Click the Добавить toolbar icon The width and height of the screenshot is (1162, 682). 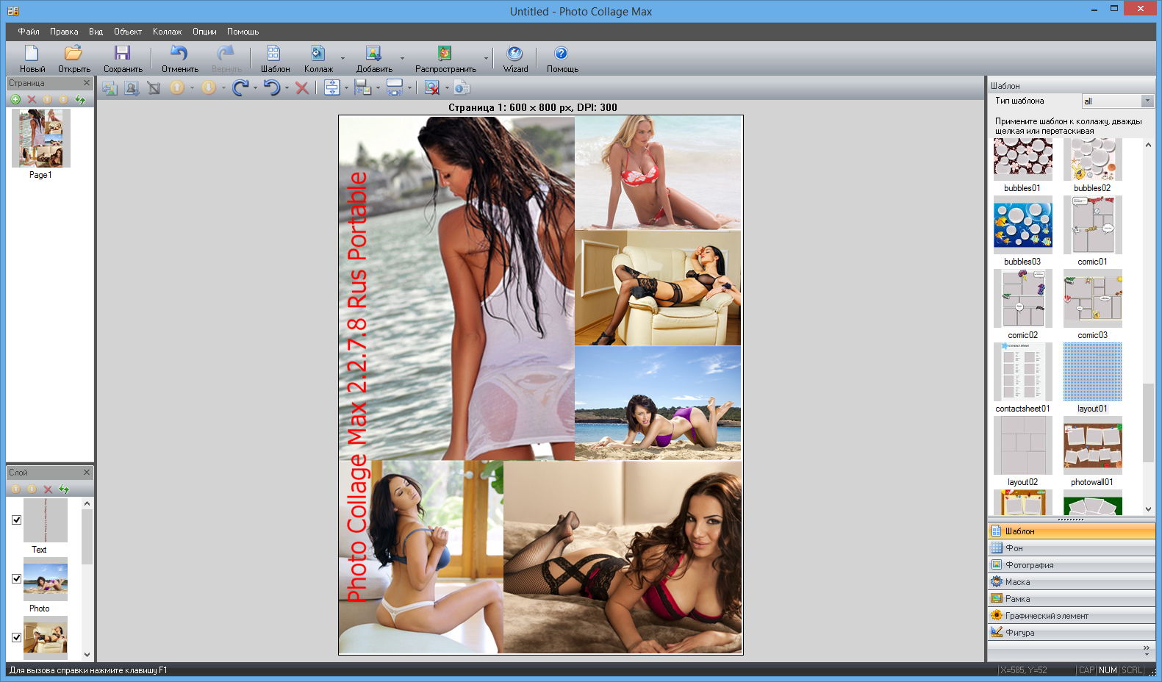pos(373,53)
